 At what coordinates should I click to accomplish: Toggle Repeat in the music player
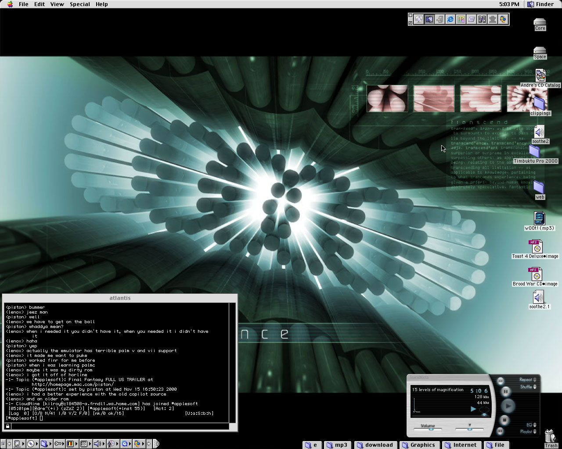click(x=535, y=380)
